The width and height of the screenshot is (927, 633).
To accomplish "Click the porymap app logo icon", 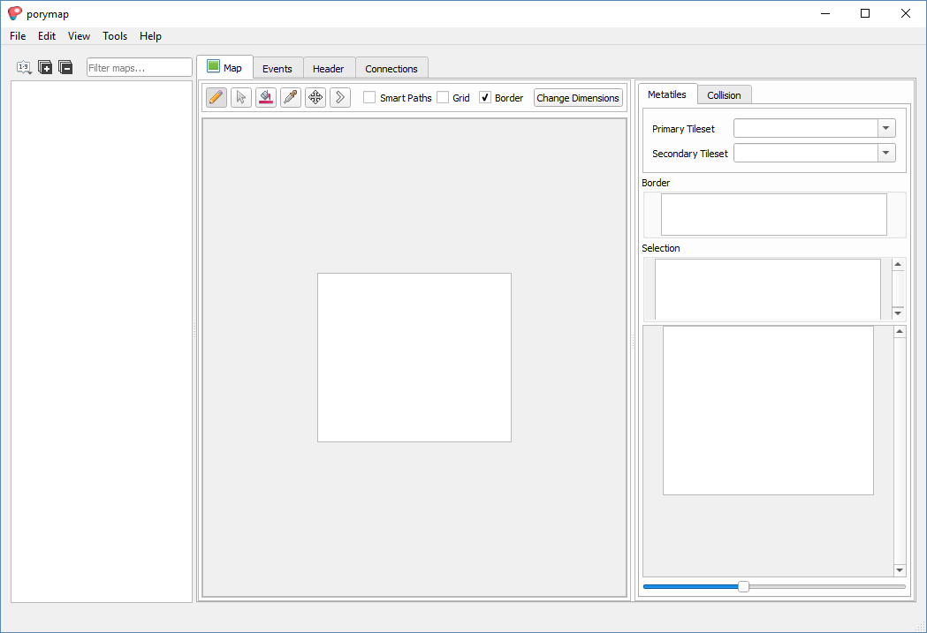I will click(x=15, y=13).
